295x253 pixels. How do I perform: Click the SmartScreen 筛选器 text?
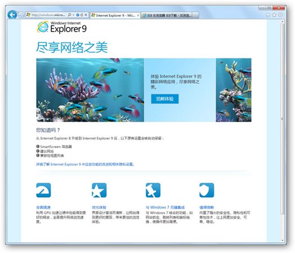tap(56, 147)
